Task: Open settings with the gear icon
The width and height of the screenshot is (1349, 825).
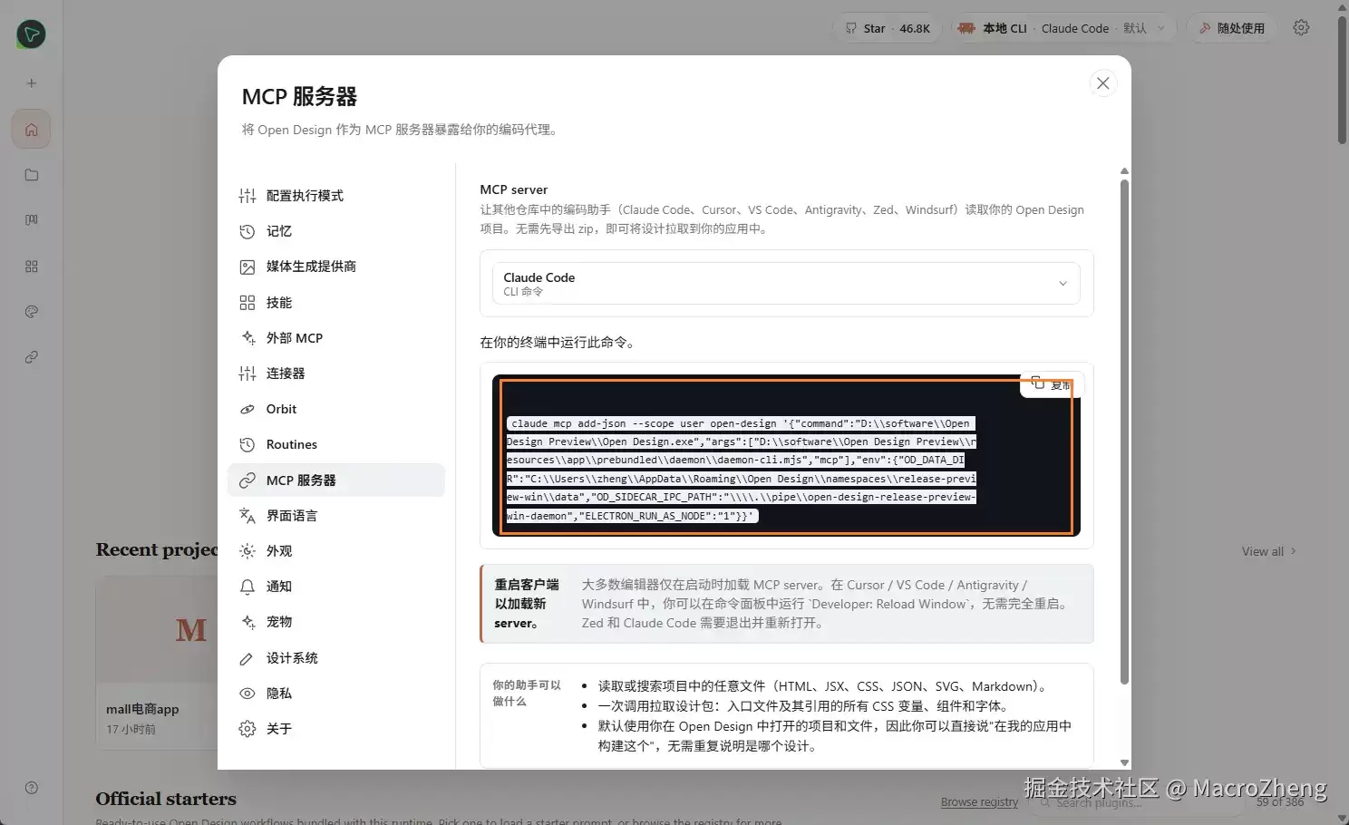Action: tap(1301, 28)
